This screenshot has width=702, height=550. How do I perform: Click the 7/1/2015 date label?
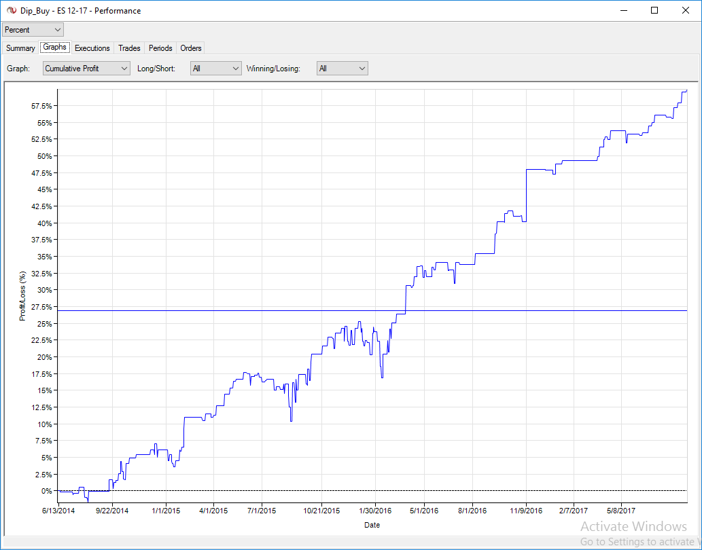262,510
